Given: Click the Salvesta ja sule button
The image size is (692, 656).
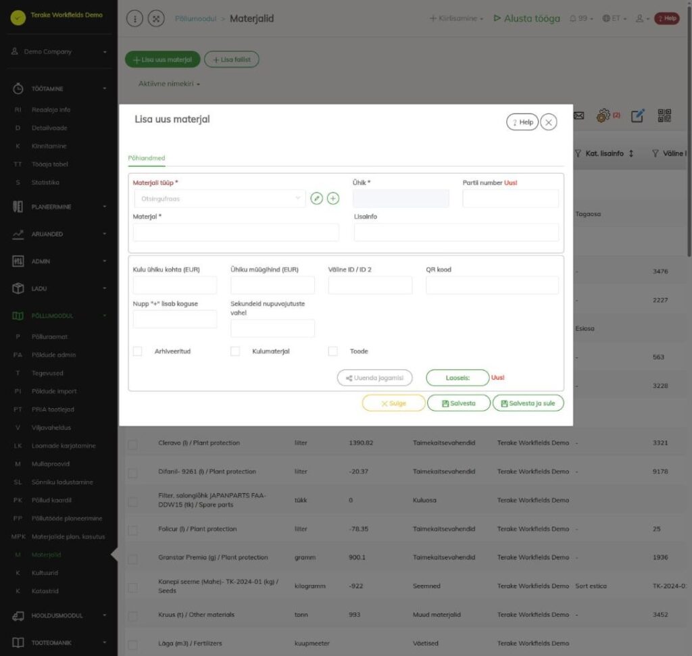Looking at the screenshot, I should pos(528,403).
